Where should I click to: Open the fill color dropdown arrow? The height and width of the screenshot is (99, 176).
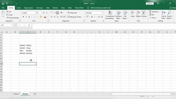(x=43, y=17)
